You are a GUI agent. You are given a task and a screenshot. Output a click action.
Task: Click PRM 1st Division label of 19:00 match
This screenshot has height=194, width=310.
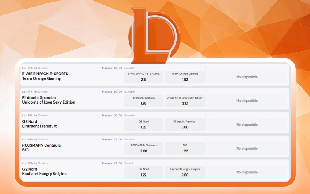pos(35,92)
